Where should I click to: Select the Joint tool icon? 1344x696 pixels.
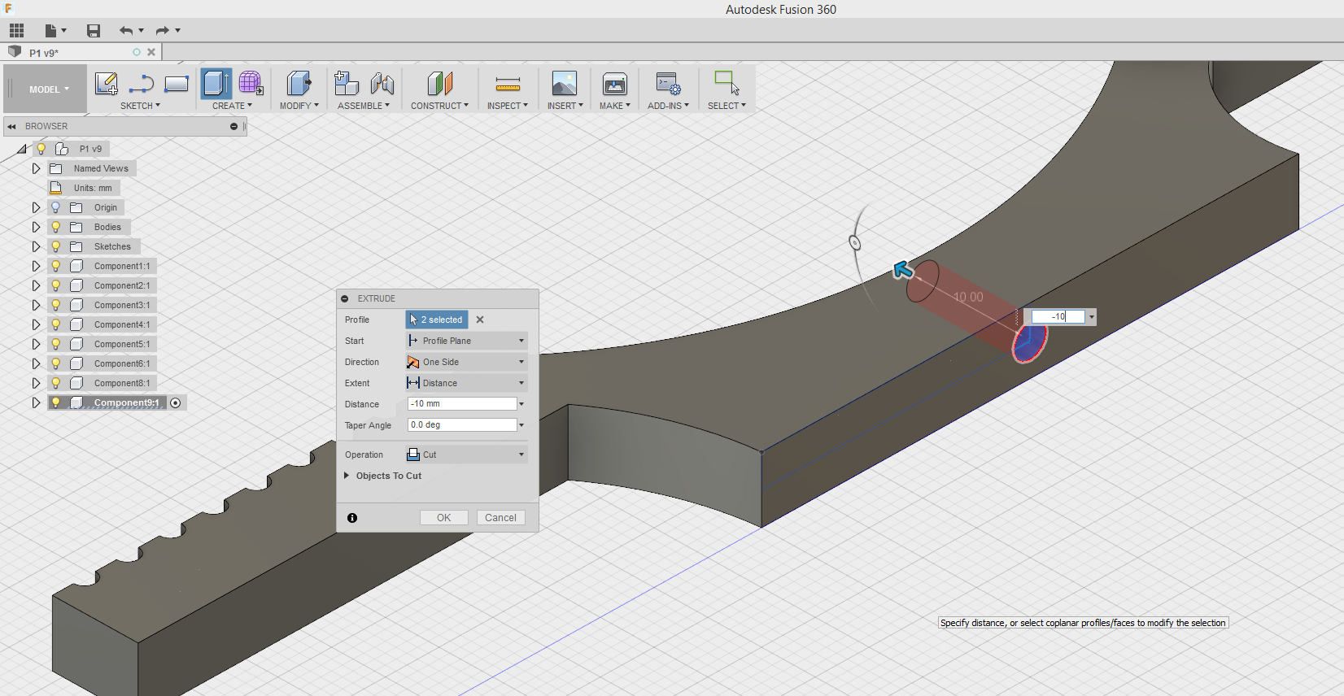(x=382, y=84)
